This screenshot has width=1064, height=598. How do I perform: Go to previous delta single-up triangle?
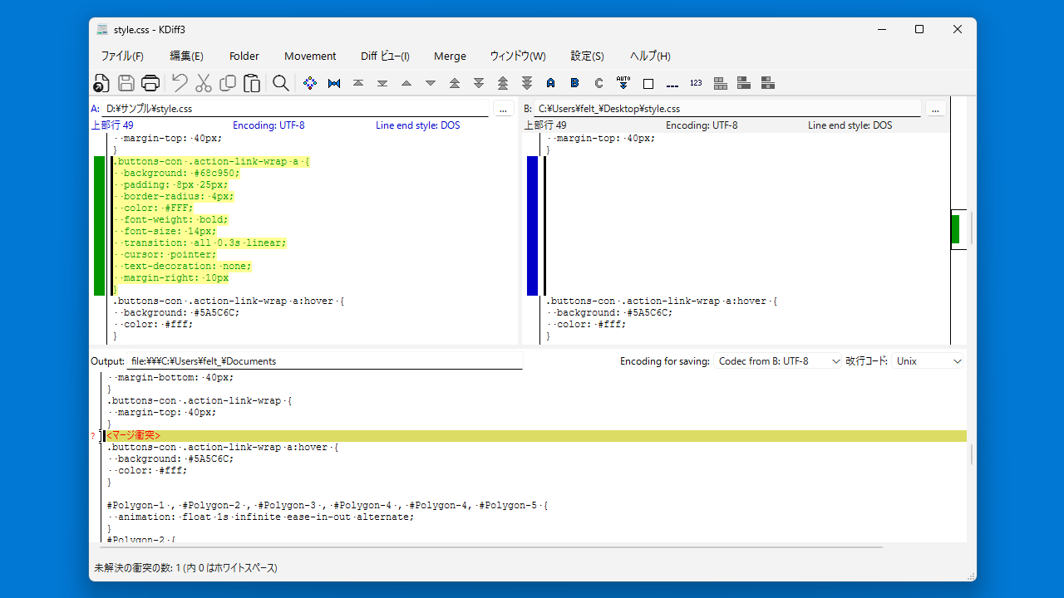point(406,83)
